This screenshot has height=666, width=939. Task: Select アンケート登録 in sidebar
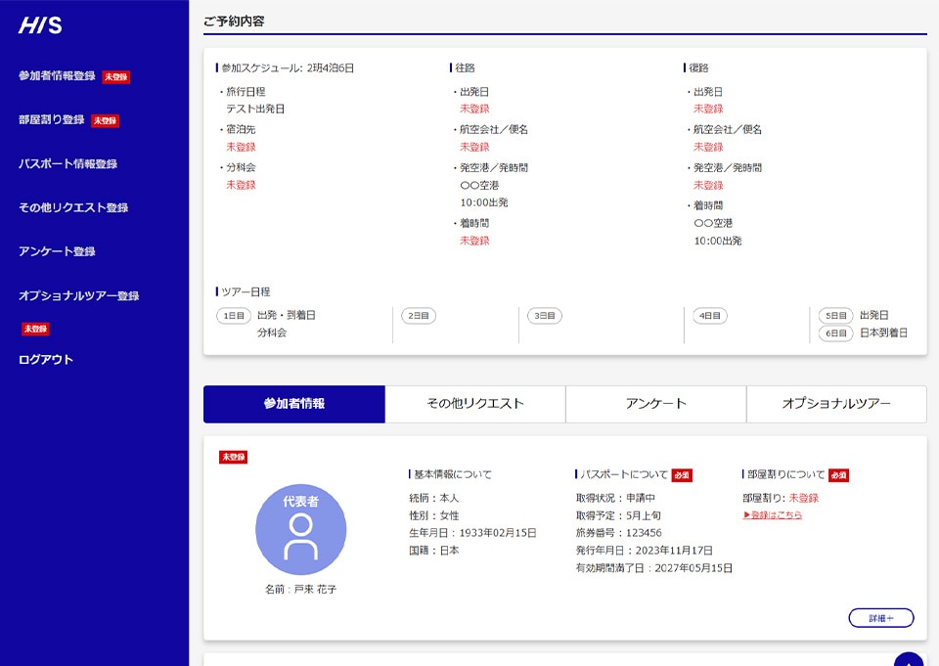click(57, 252)
